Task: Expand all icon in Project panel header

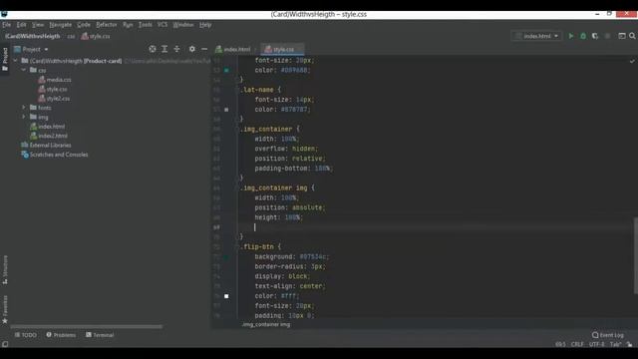Action: (x=164, y=49)
